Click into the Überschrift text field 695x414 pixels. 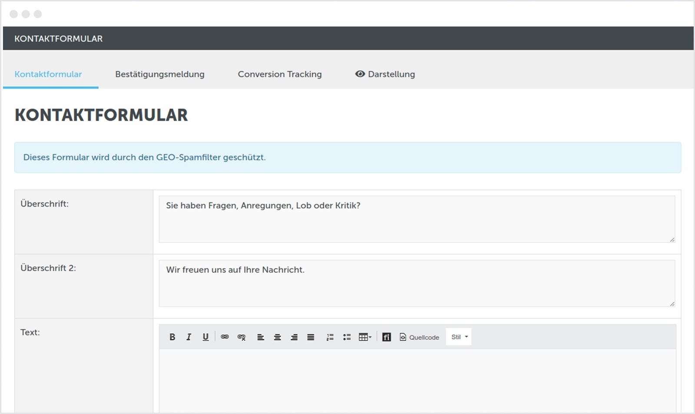(416, 219)
